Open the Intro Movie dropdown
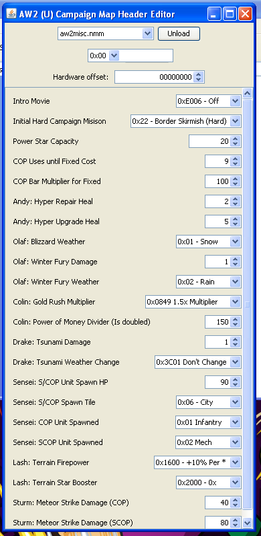 tap(235, 101)
